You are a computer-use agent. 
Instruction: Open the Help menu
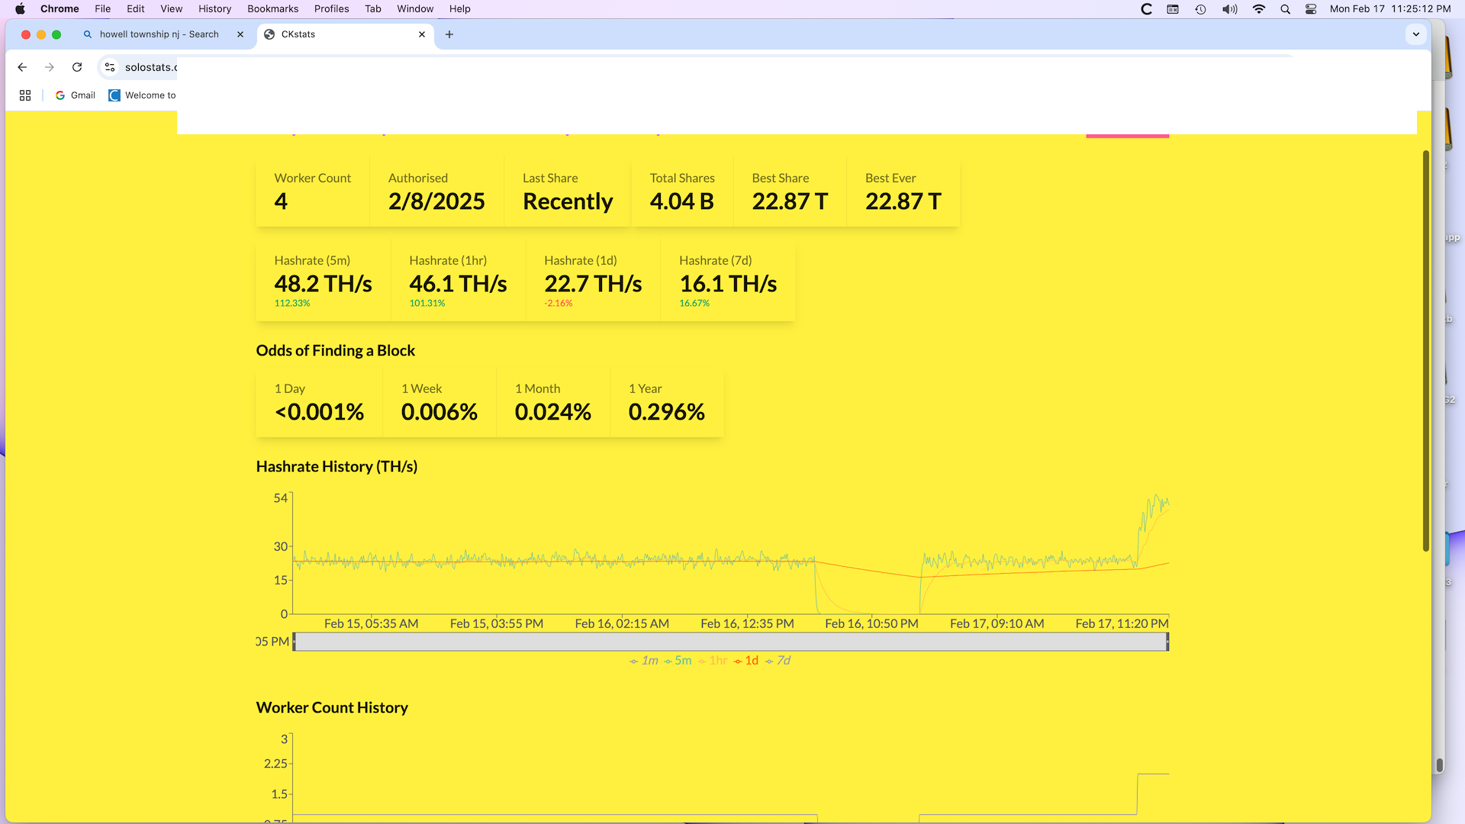(460, 9)
